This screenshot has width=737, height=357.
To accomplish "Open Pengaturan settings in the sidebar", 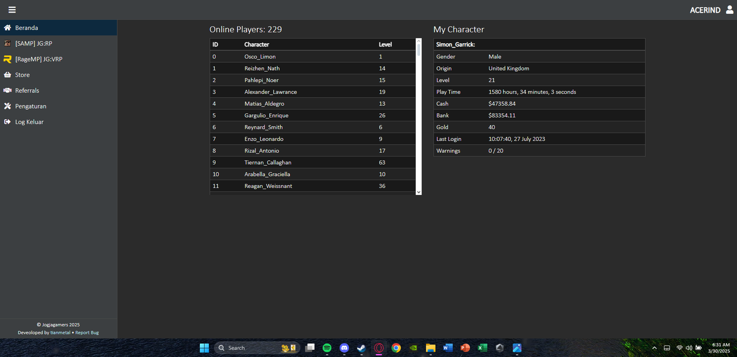I will [x=59, y=106].
